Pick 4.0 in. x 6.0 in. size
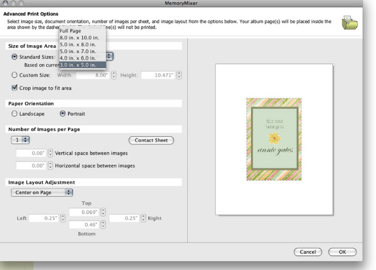Viewport: 376px width, 270px height. point(82,58)
